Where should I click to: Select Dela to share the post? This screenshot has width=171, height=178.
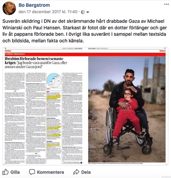click(86, 172)
